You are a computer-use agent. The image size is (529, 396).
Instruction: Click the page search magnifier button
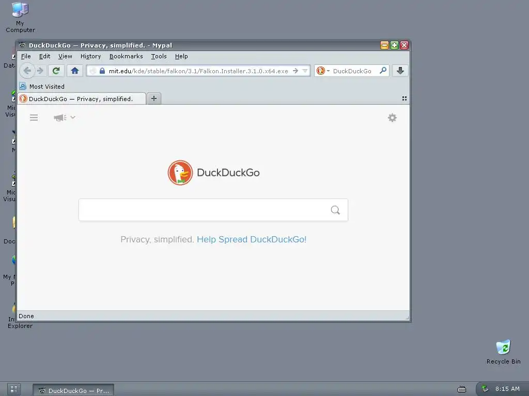click(335, 210)
